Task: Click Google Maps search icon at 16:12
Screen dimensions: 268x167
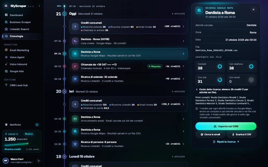Action: [x=75, y=131]
